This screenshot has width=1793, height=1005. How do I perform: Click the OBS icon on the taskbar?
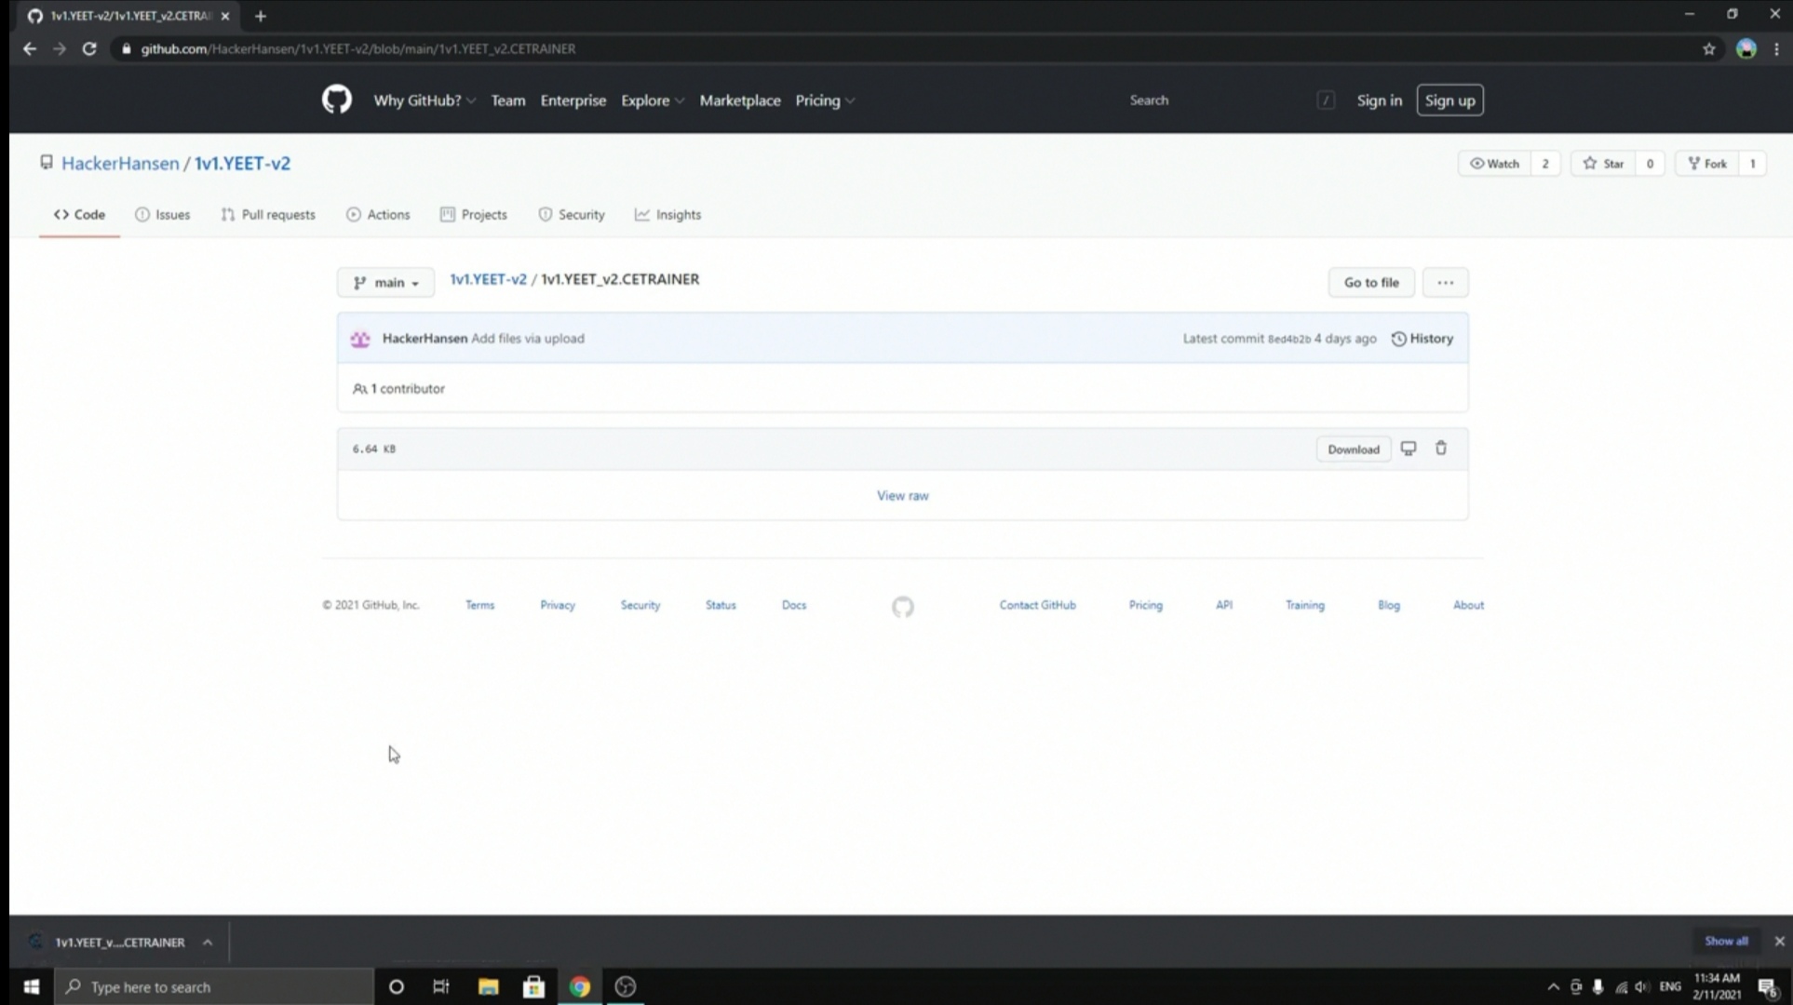(x=626, y=986)
